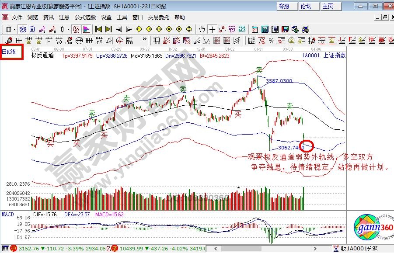Expand dropdown next to candlestick icon
This screenshot has height=253, width=394.
tap(69, 29)
